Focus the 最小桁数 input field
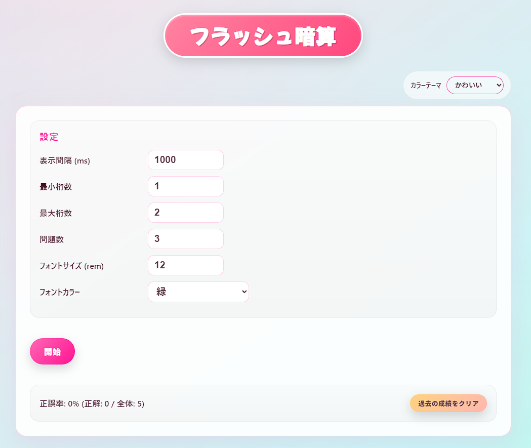Image resolution: width=531 pixels, height=448 pixels. click(186, 186)
